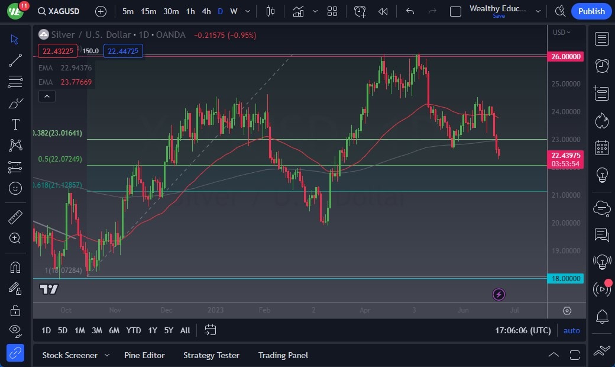Select the 4h timeframe button
The image size is (615, 367).
[206, 11]
